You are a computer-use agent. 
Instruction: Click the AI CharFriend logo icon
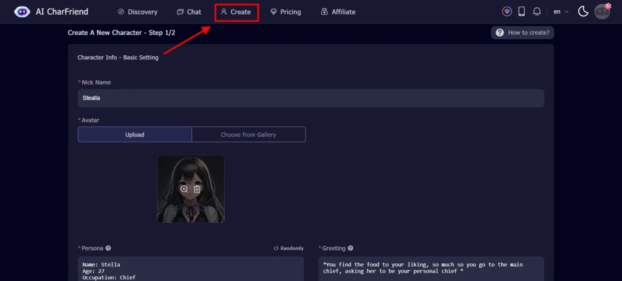click(x=22, y=12)
